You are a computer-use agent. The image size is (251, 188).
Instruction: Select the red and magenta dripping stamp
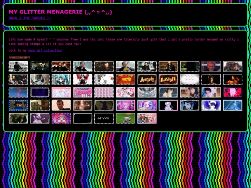[232, 92]
